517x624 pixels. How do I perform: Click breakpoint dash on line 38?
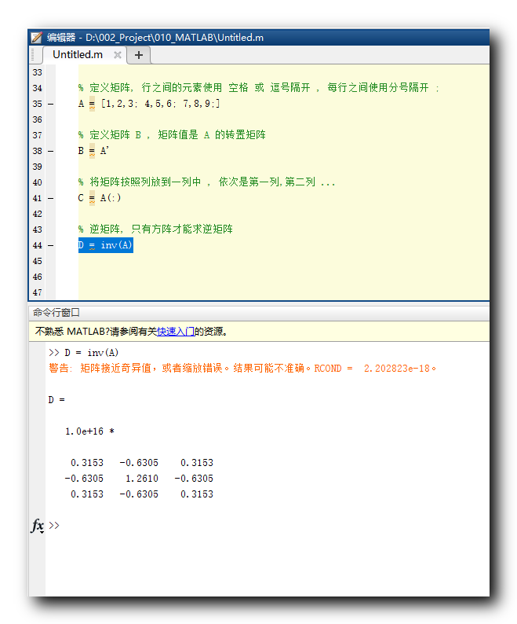[x=50, y=151]
